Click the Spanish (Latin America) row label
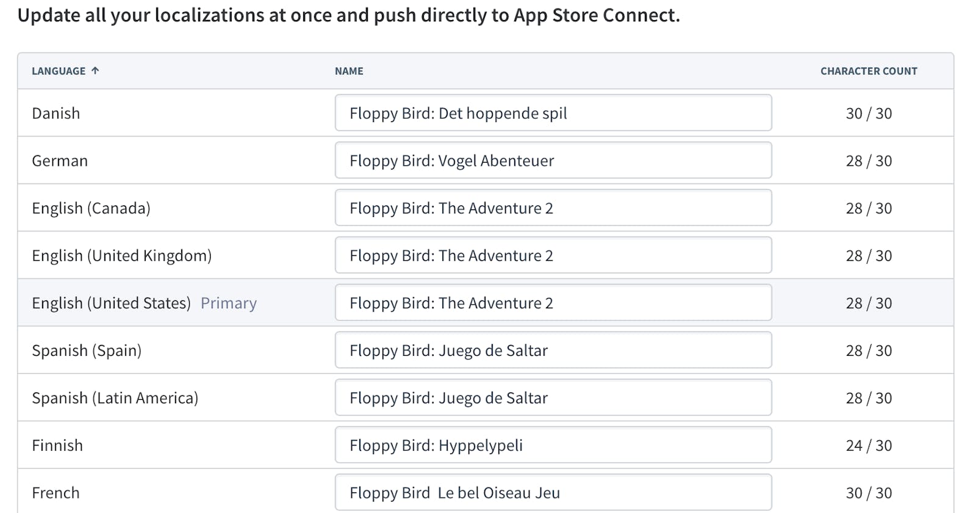This screenshot has width=976, height=513. click(115, 398)
